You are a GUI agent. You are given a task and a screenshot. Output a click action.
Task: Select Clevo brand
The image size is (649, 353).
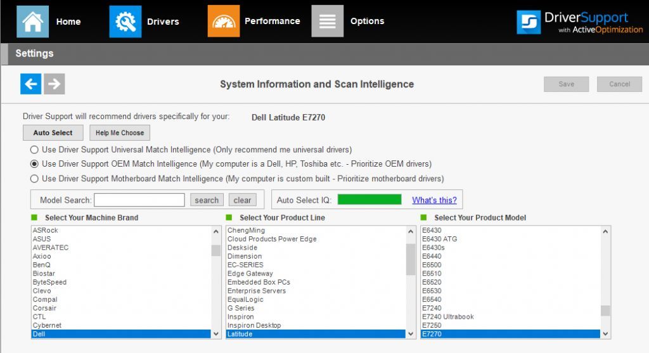pos(121,291)
